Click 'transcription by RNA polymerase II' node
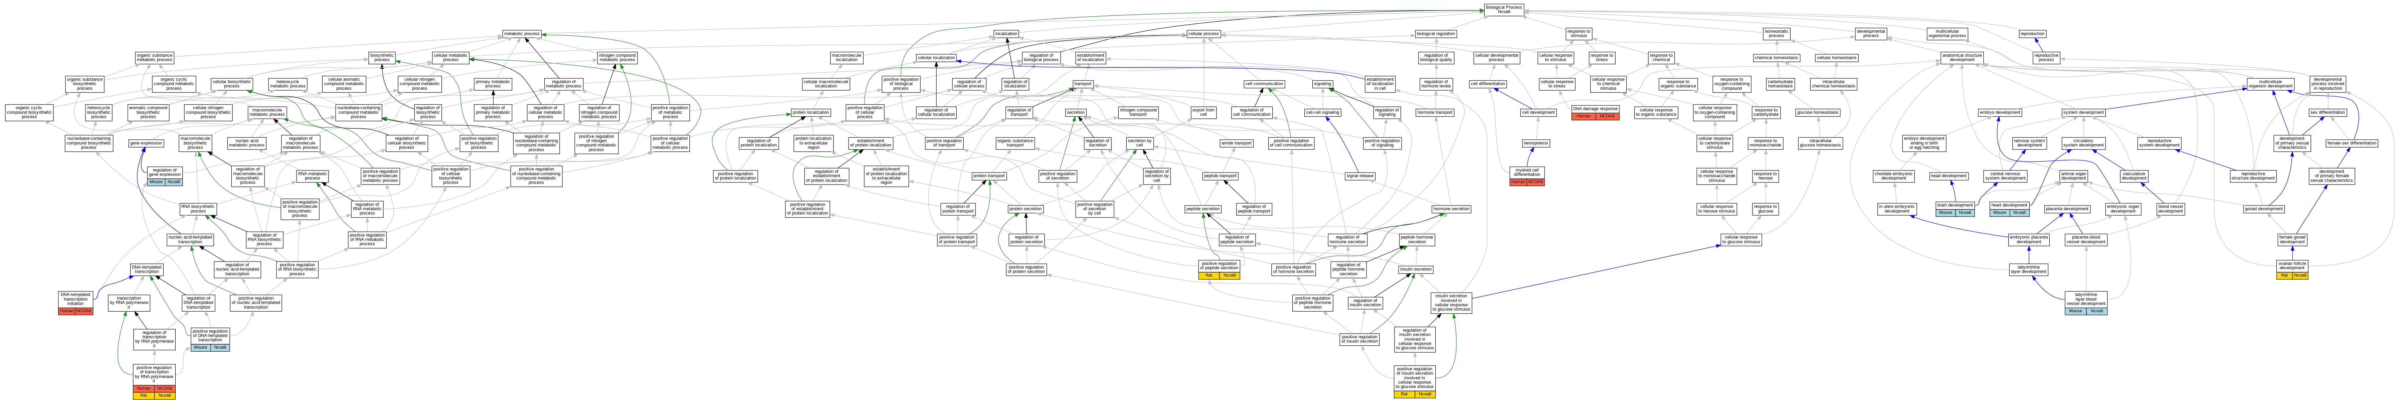Screen dimensions: 2396x403 click(128, 302)
